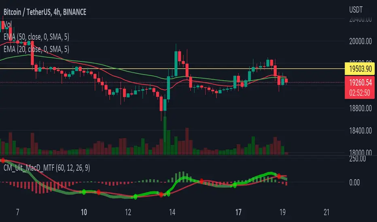
Task: Click the USDT currency label
Action: [356, 10]
